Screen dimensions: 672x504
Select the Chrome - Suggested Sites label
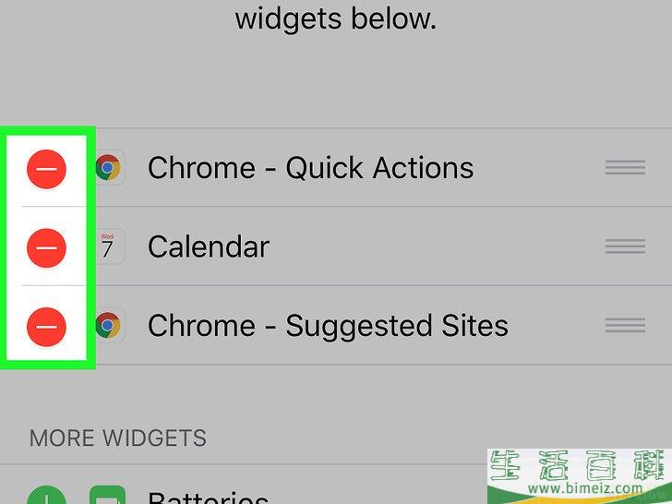328,326
